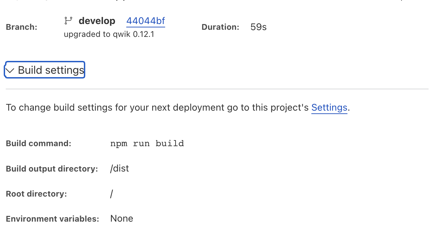This screenshot has width=435, height=247.
Task: Collapse the Build settings chevron arrow
Action: [x=10, y=70]
